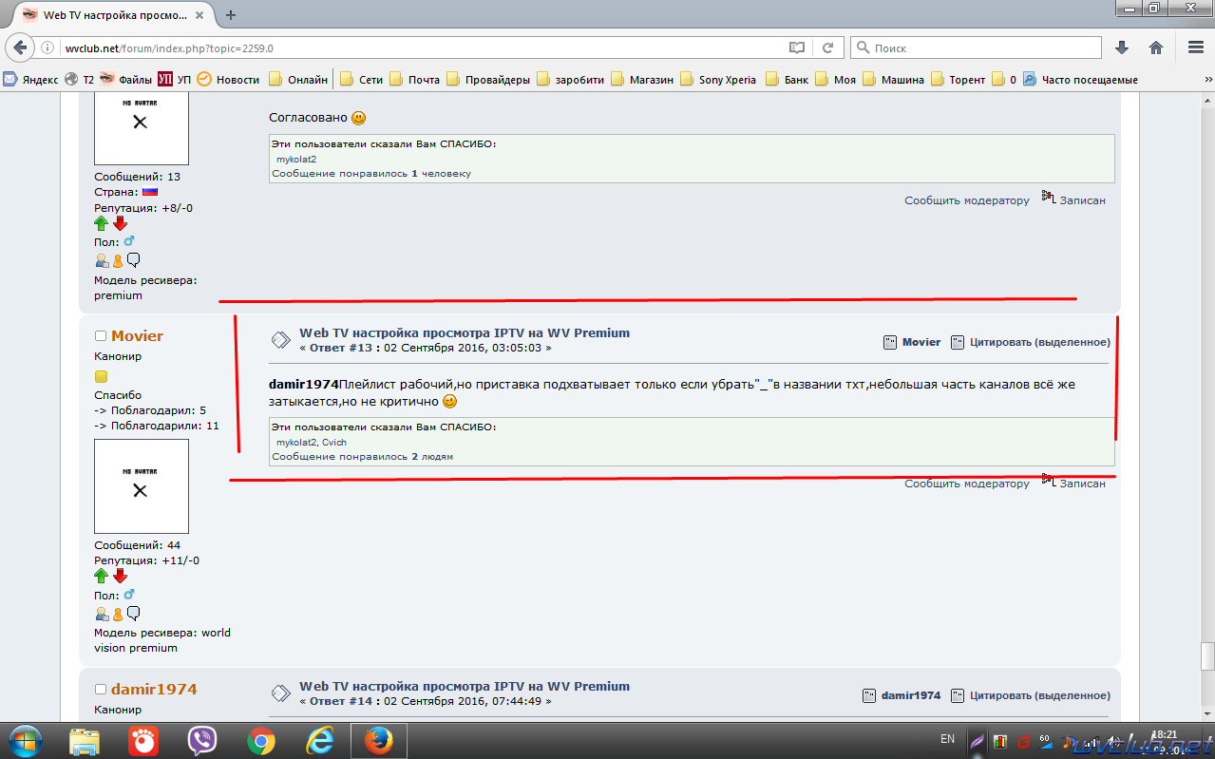Expand the Почта bookmarks folder
Viewport: 1215px width, 759px height.
click(x=414, y=80)
